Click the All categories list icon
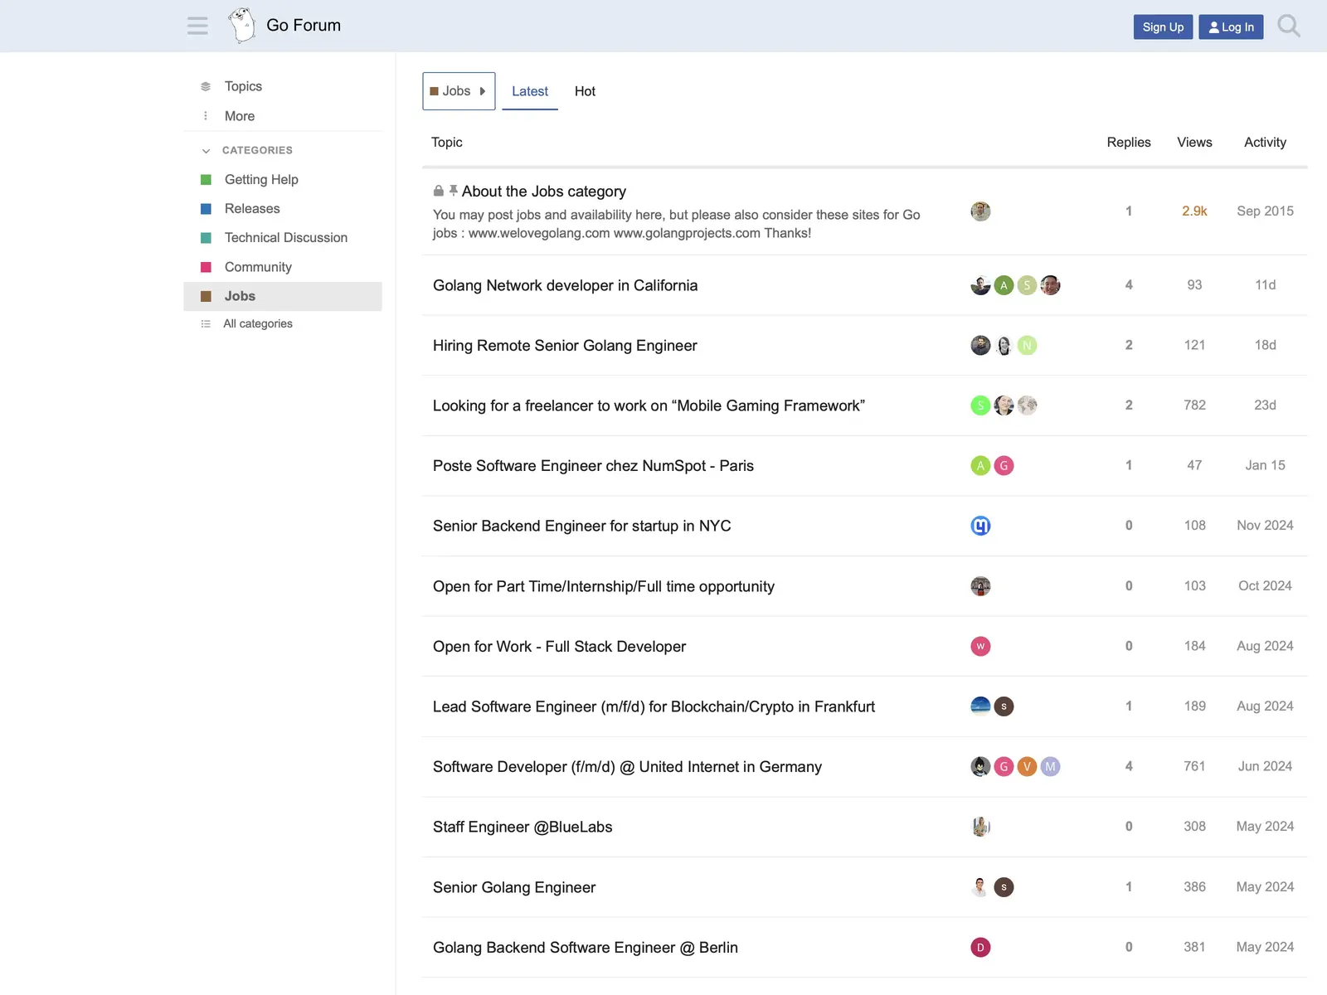1327x995 pixels. 206,324
